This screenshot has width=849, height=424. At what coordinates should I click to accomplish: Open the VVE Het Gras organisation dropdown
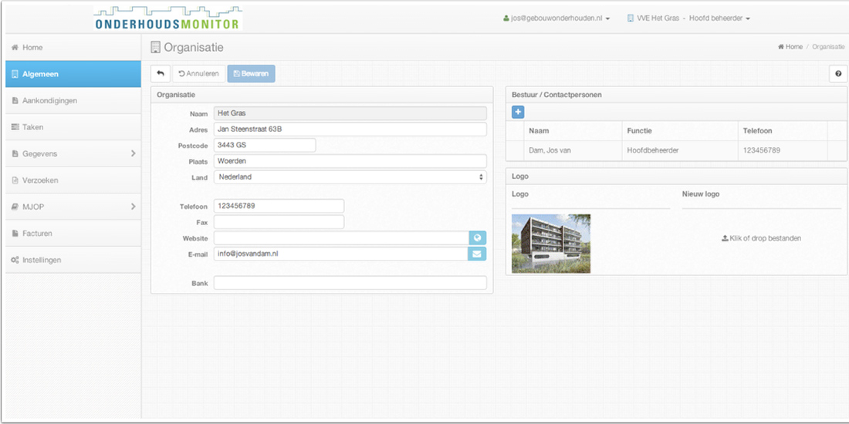tap(688, 19)
